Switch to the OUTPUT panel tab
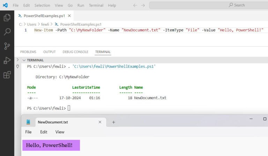 coord(50,52)
